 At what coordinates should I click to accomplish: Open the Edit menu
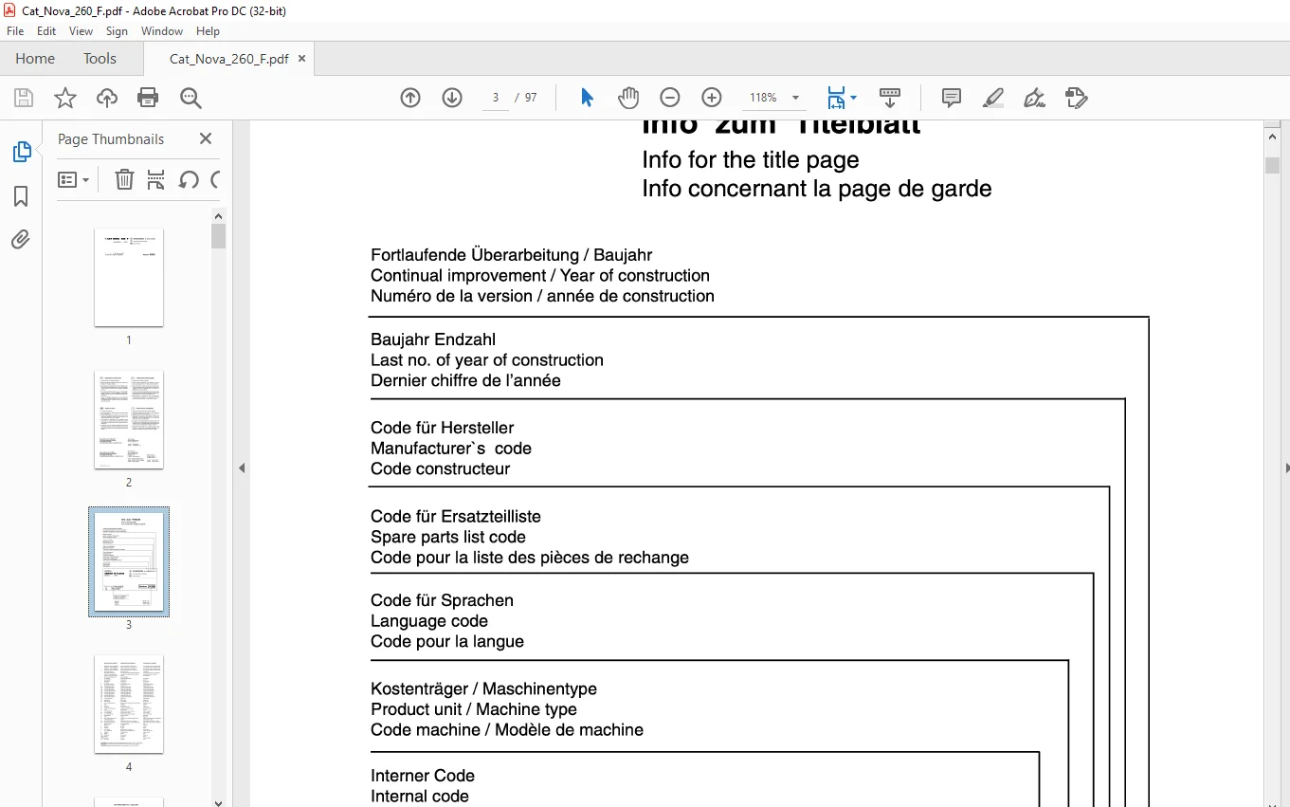46,31
